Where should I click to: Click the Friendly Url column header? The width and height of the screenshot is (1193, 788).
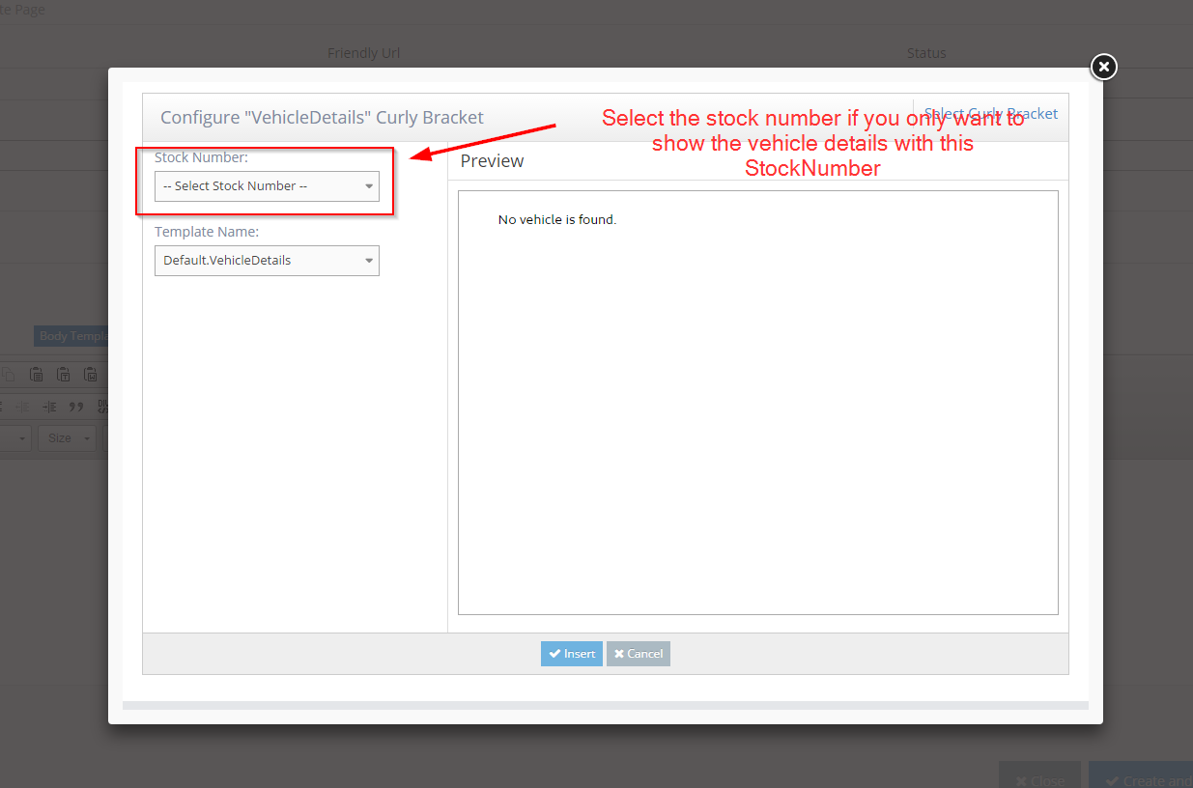[363, 53]
